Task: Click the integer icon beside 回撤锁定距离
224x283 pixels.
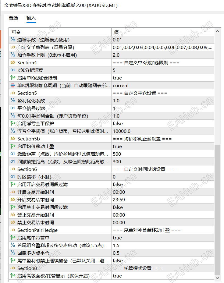Action: [x=12, y=161]
